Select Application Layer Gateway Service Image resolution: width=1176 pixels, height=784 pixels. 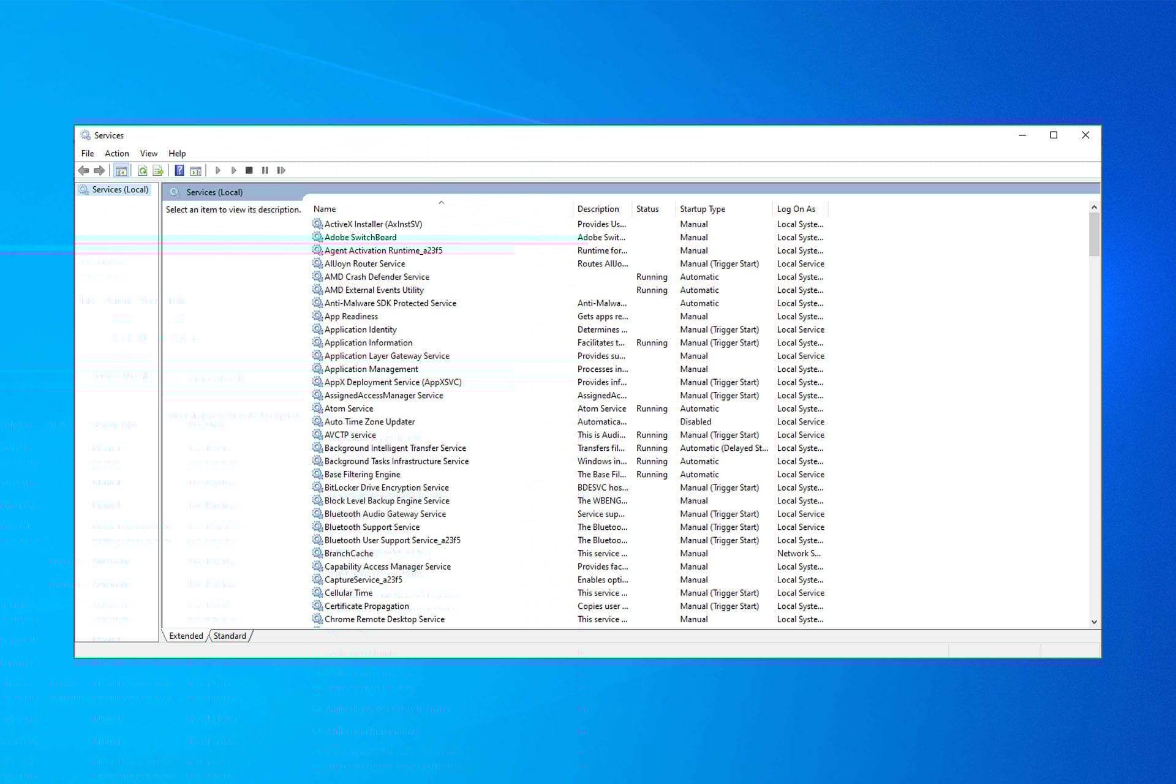(386, 355)
